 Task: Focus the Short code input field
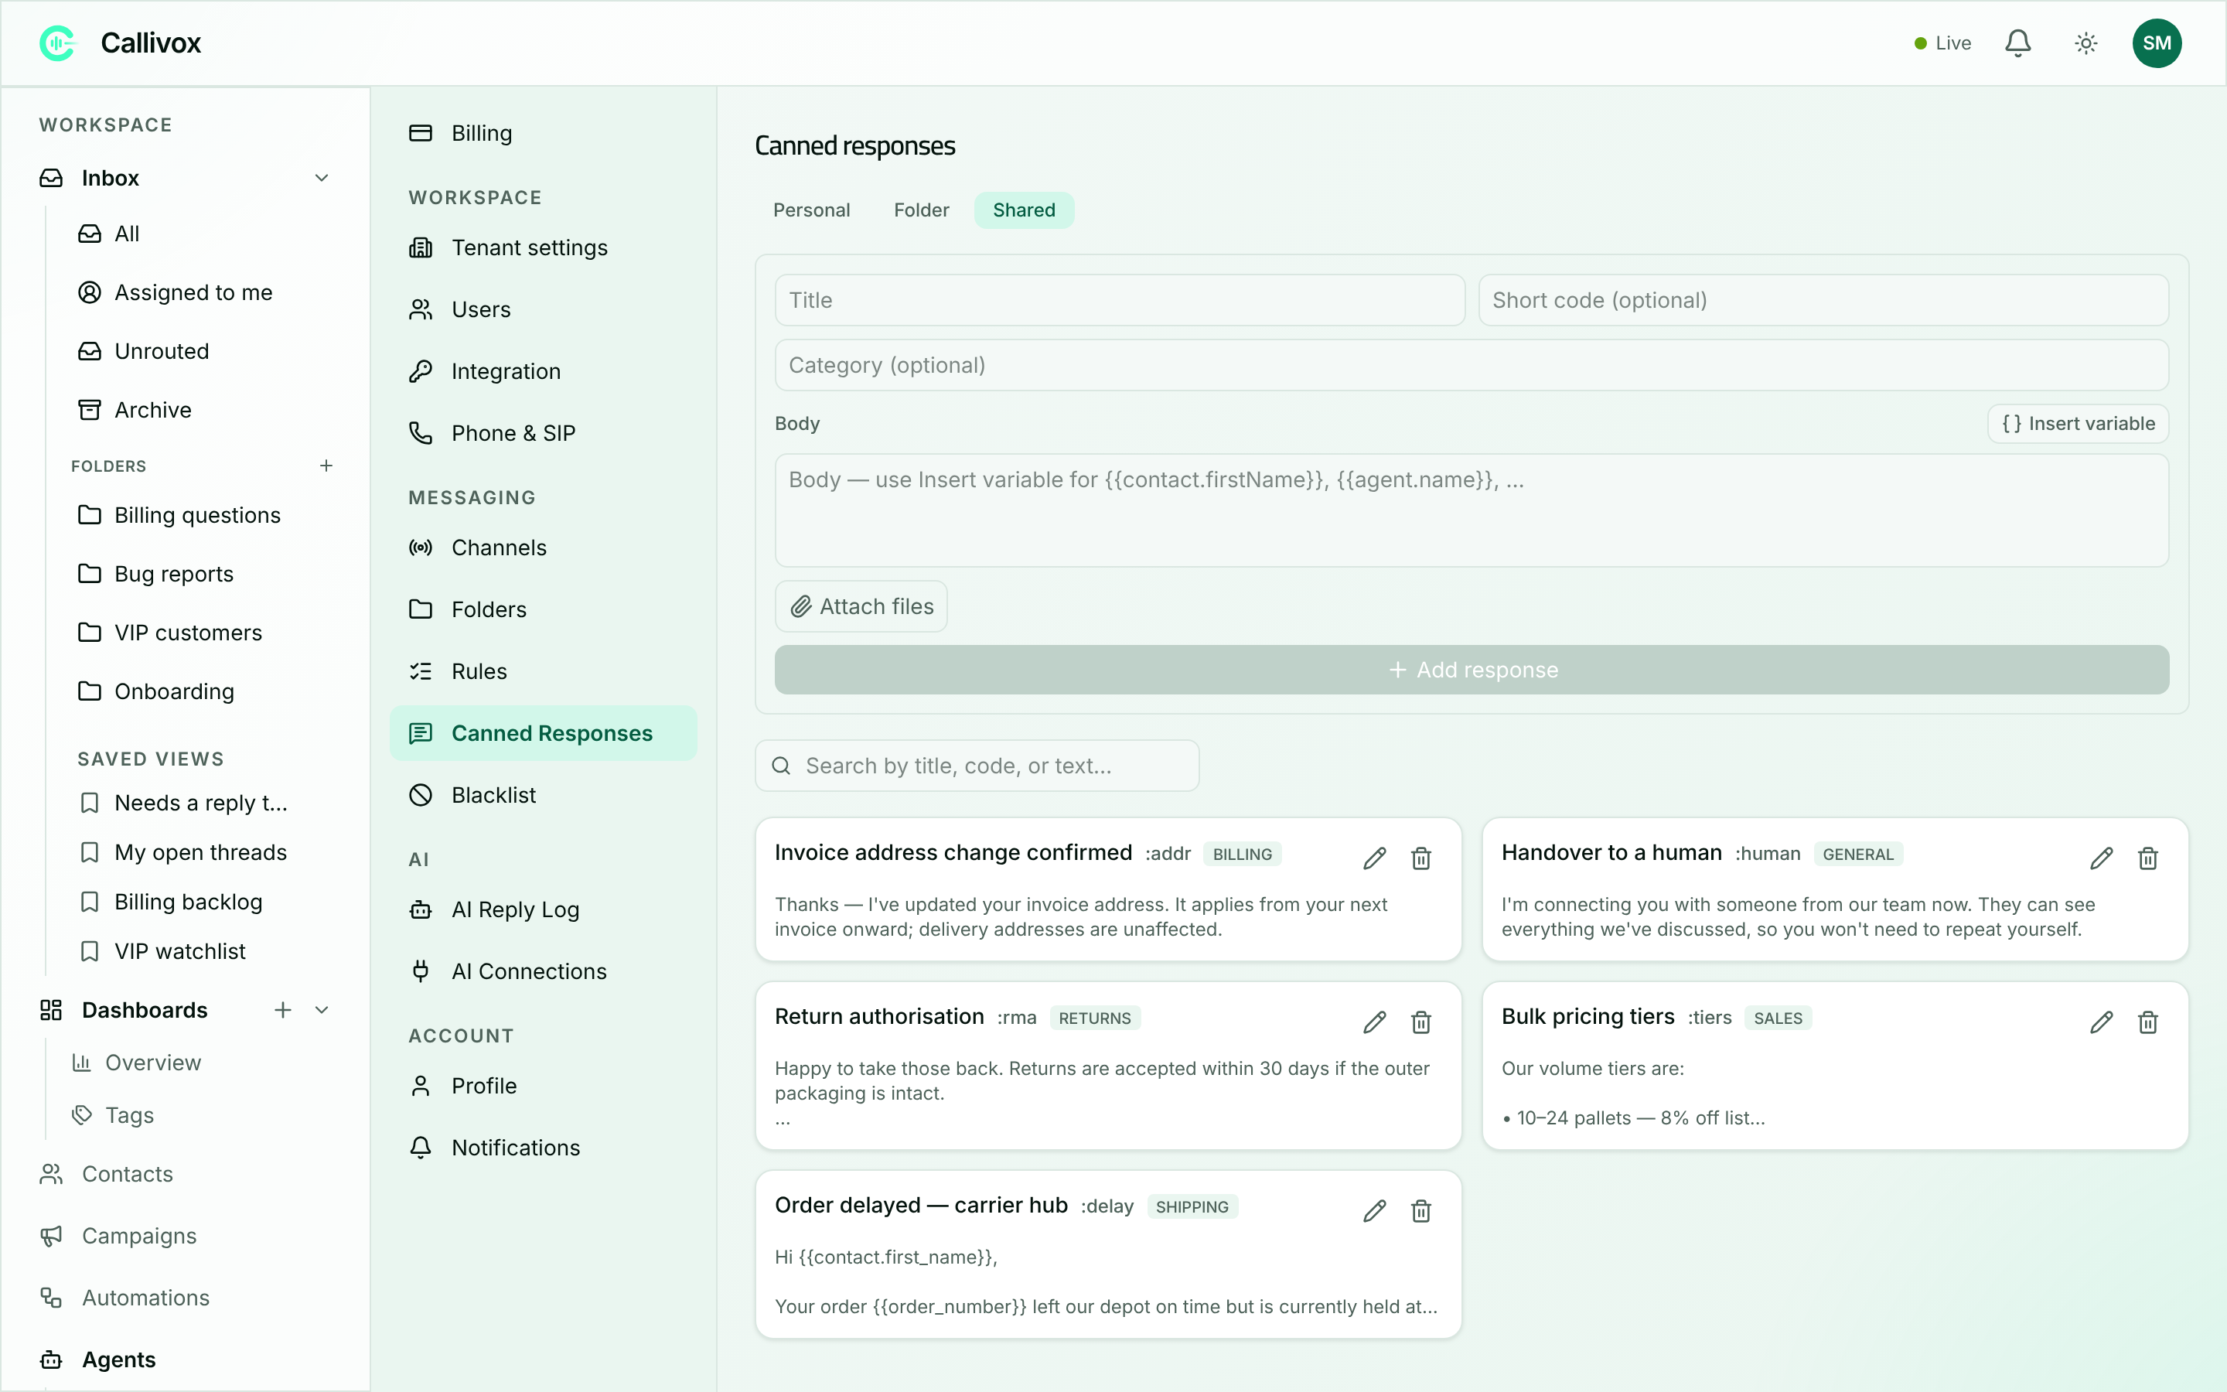click(1823, 300)
